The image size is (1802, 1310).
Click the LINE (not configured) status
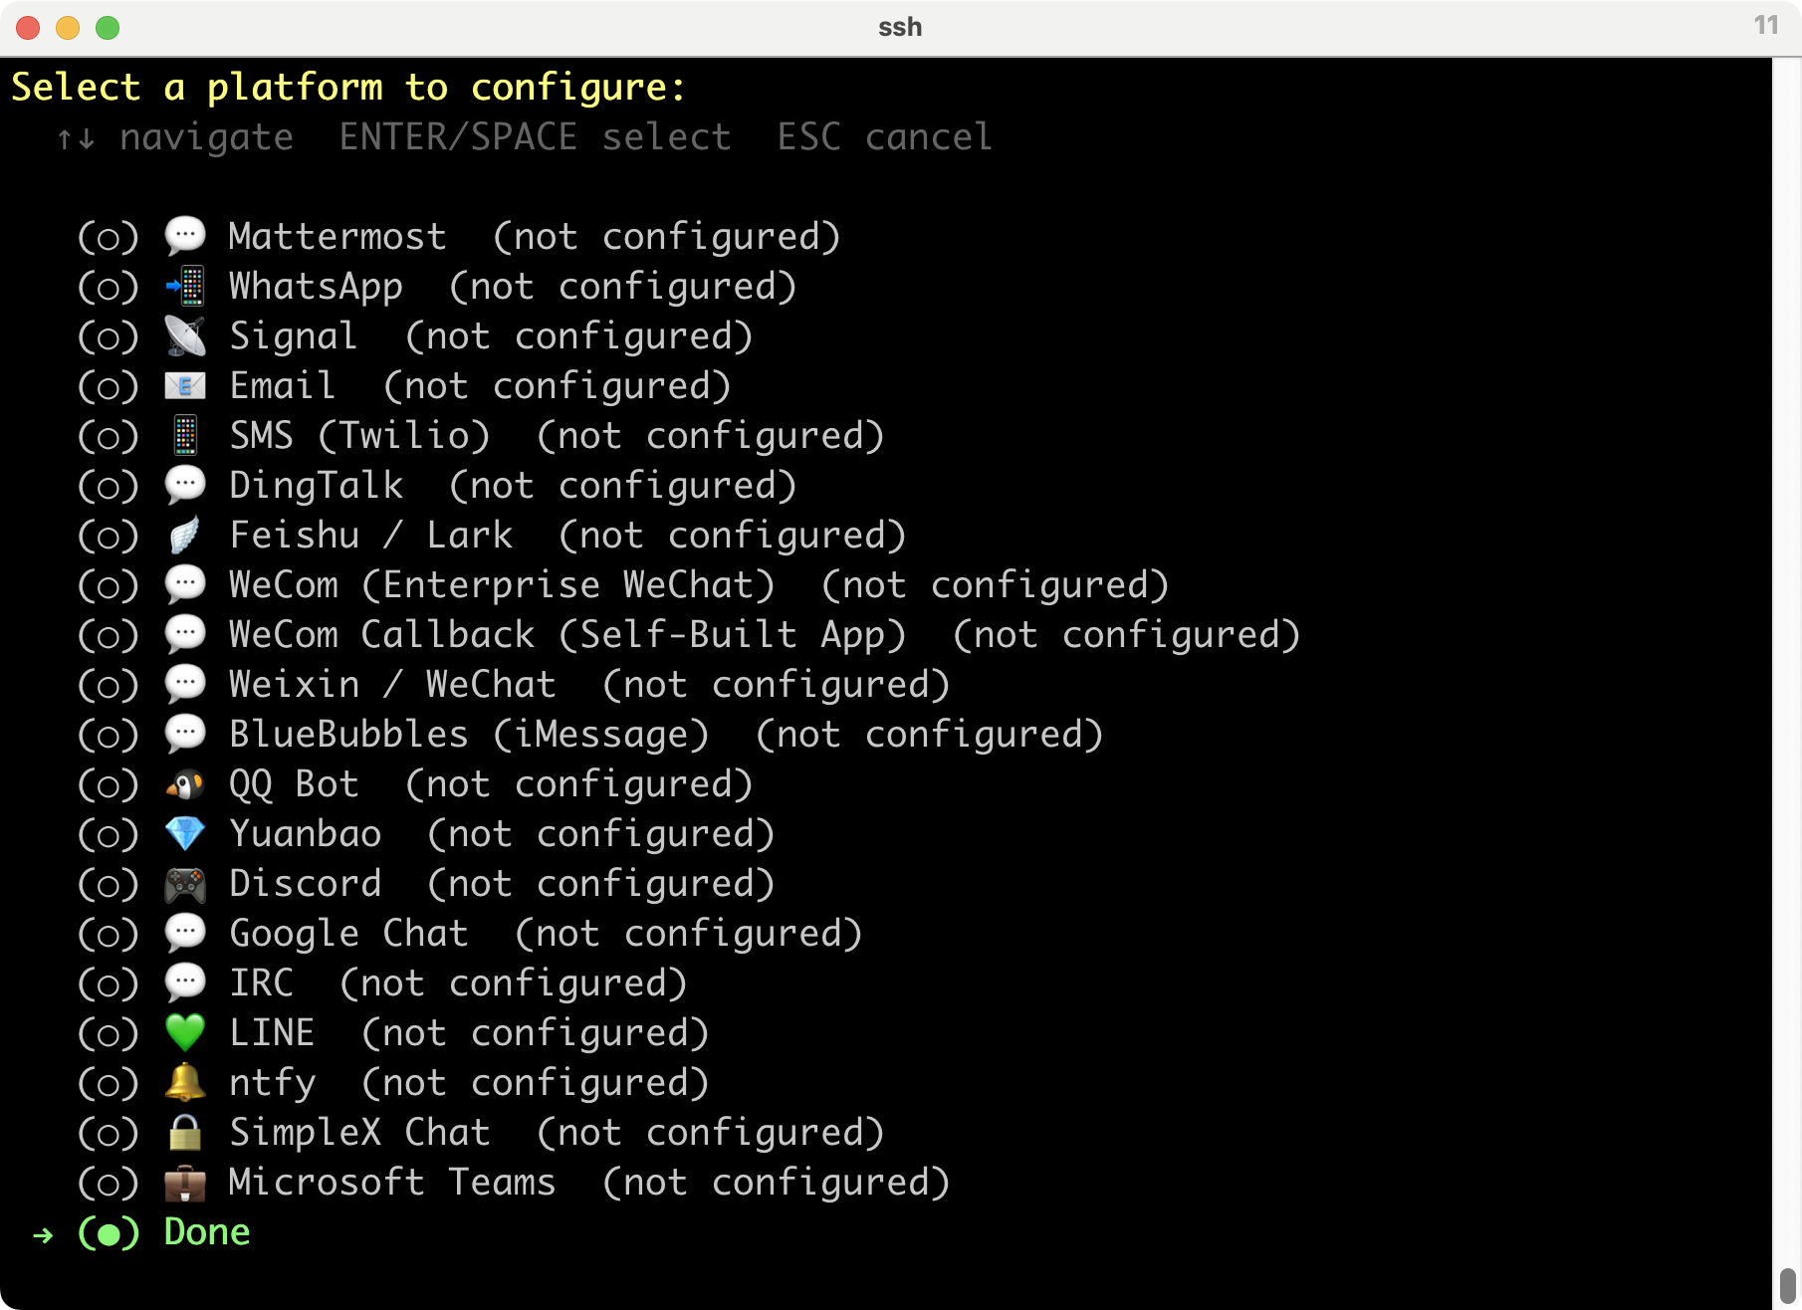click(x=536, y=1033)
